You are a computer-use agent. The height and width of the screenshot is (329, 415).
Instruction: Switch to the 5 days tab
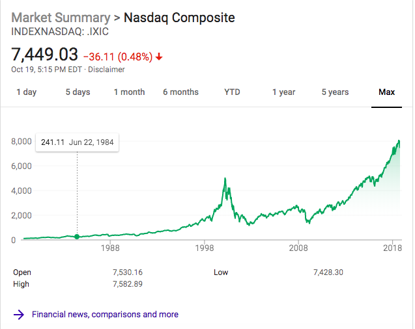[78, 92]
